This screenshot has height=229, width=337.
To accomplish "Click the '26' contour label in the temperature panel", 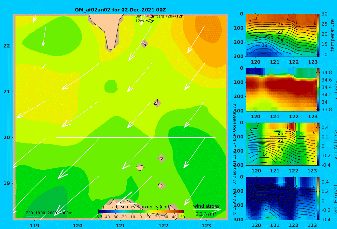I will [280, 25].
